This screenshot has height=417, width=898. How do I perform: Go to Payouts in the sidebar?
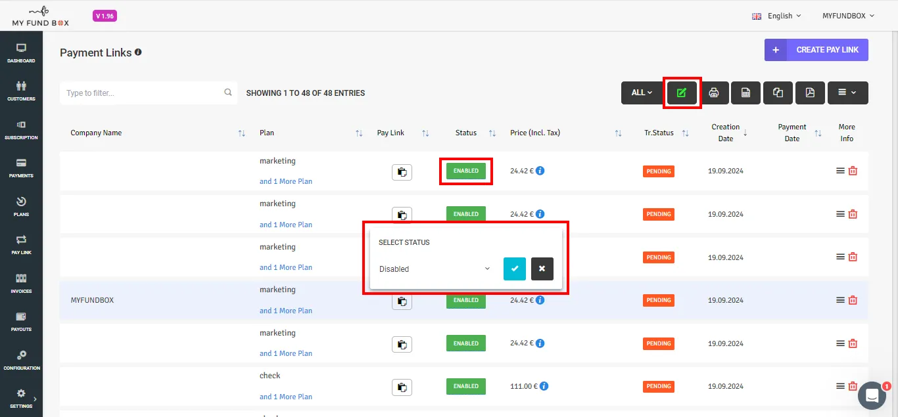21,322
